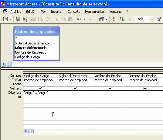Open the Herramientas menu
163x140 pixels.
click(x=95, y=12)
